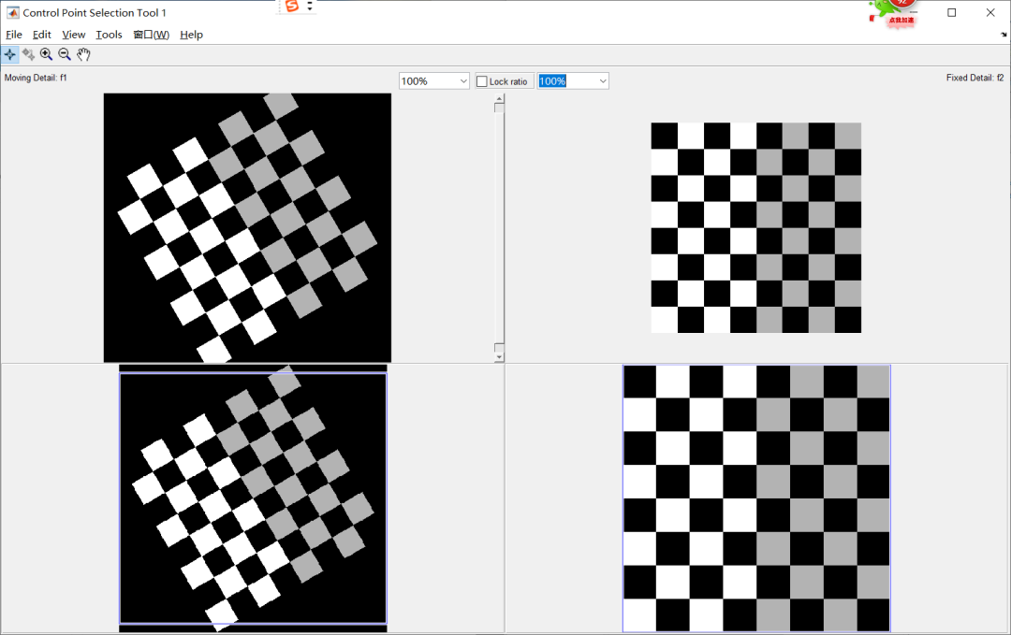The height and width of the screenshot is (635, 1011).
Task: Enable the Lock ratio checkbox
Action: 482,81
